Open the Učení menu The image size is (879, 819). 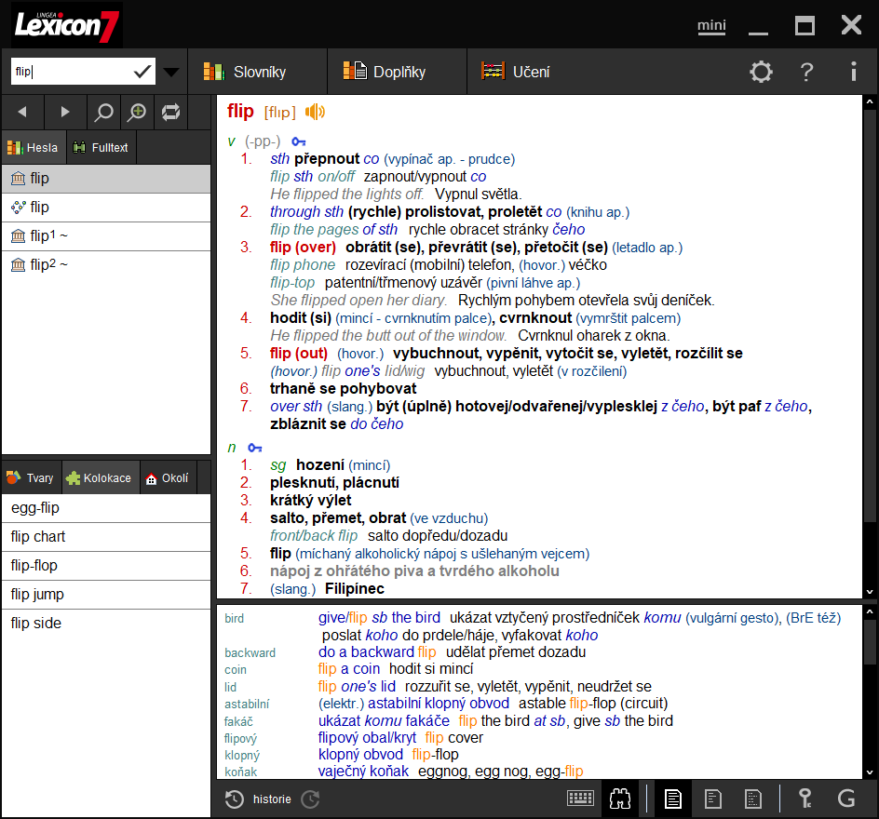coord(516,72)
